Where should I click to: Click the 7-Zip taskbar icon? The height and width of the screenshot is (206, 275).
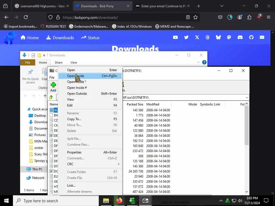pyautogui.click(x=146, y=201)
